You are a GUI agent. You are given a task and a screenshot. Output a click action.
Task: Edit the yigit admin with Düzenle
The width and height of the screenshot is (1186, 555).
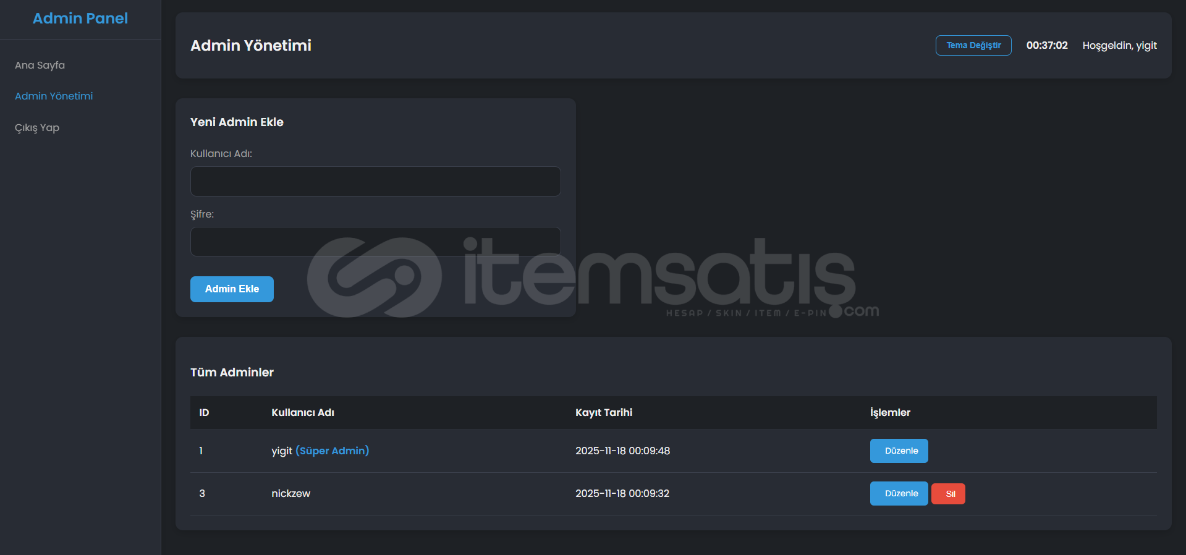click(x=899, y=451)
